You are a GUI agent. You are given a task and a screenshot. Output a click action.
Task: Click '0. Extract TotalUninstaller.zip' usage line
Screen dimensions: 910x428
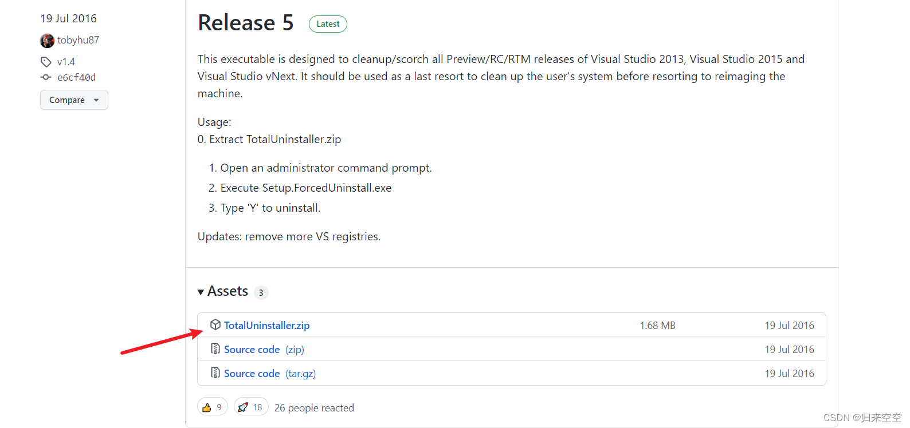tap(269, 139)
